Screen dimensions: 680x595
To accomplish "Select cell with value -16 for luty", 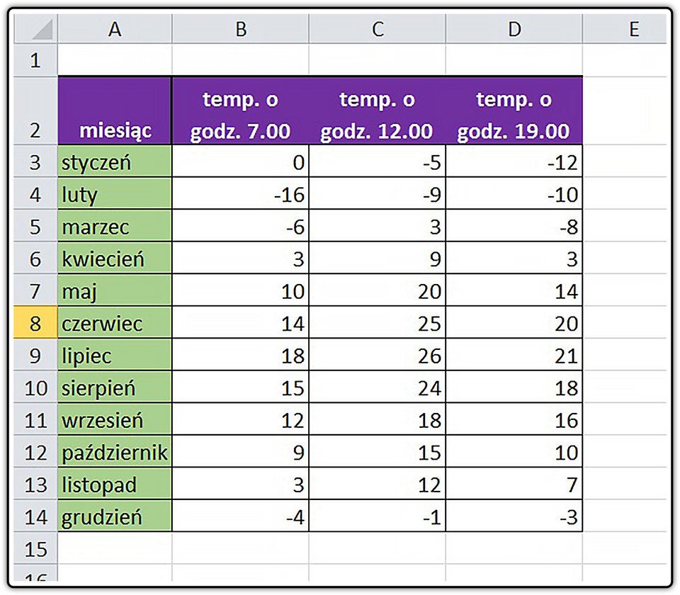I will tap(240, 193).
